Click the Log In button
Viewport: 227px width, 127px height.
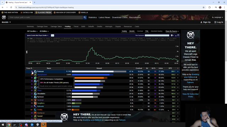tap(218, 22)
